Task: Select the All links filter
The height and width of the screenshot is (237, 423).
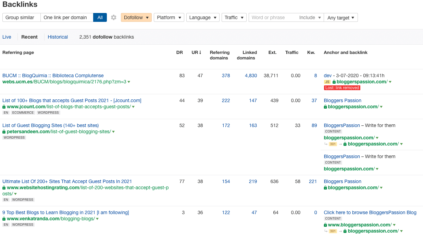Action: [x=100, y=17]
